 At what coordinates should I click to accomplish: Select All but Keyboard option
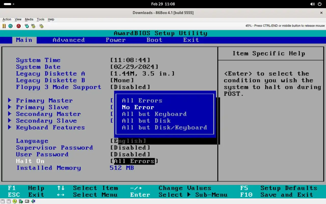154,114
